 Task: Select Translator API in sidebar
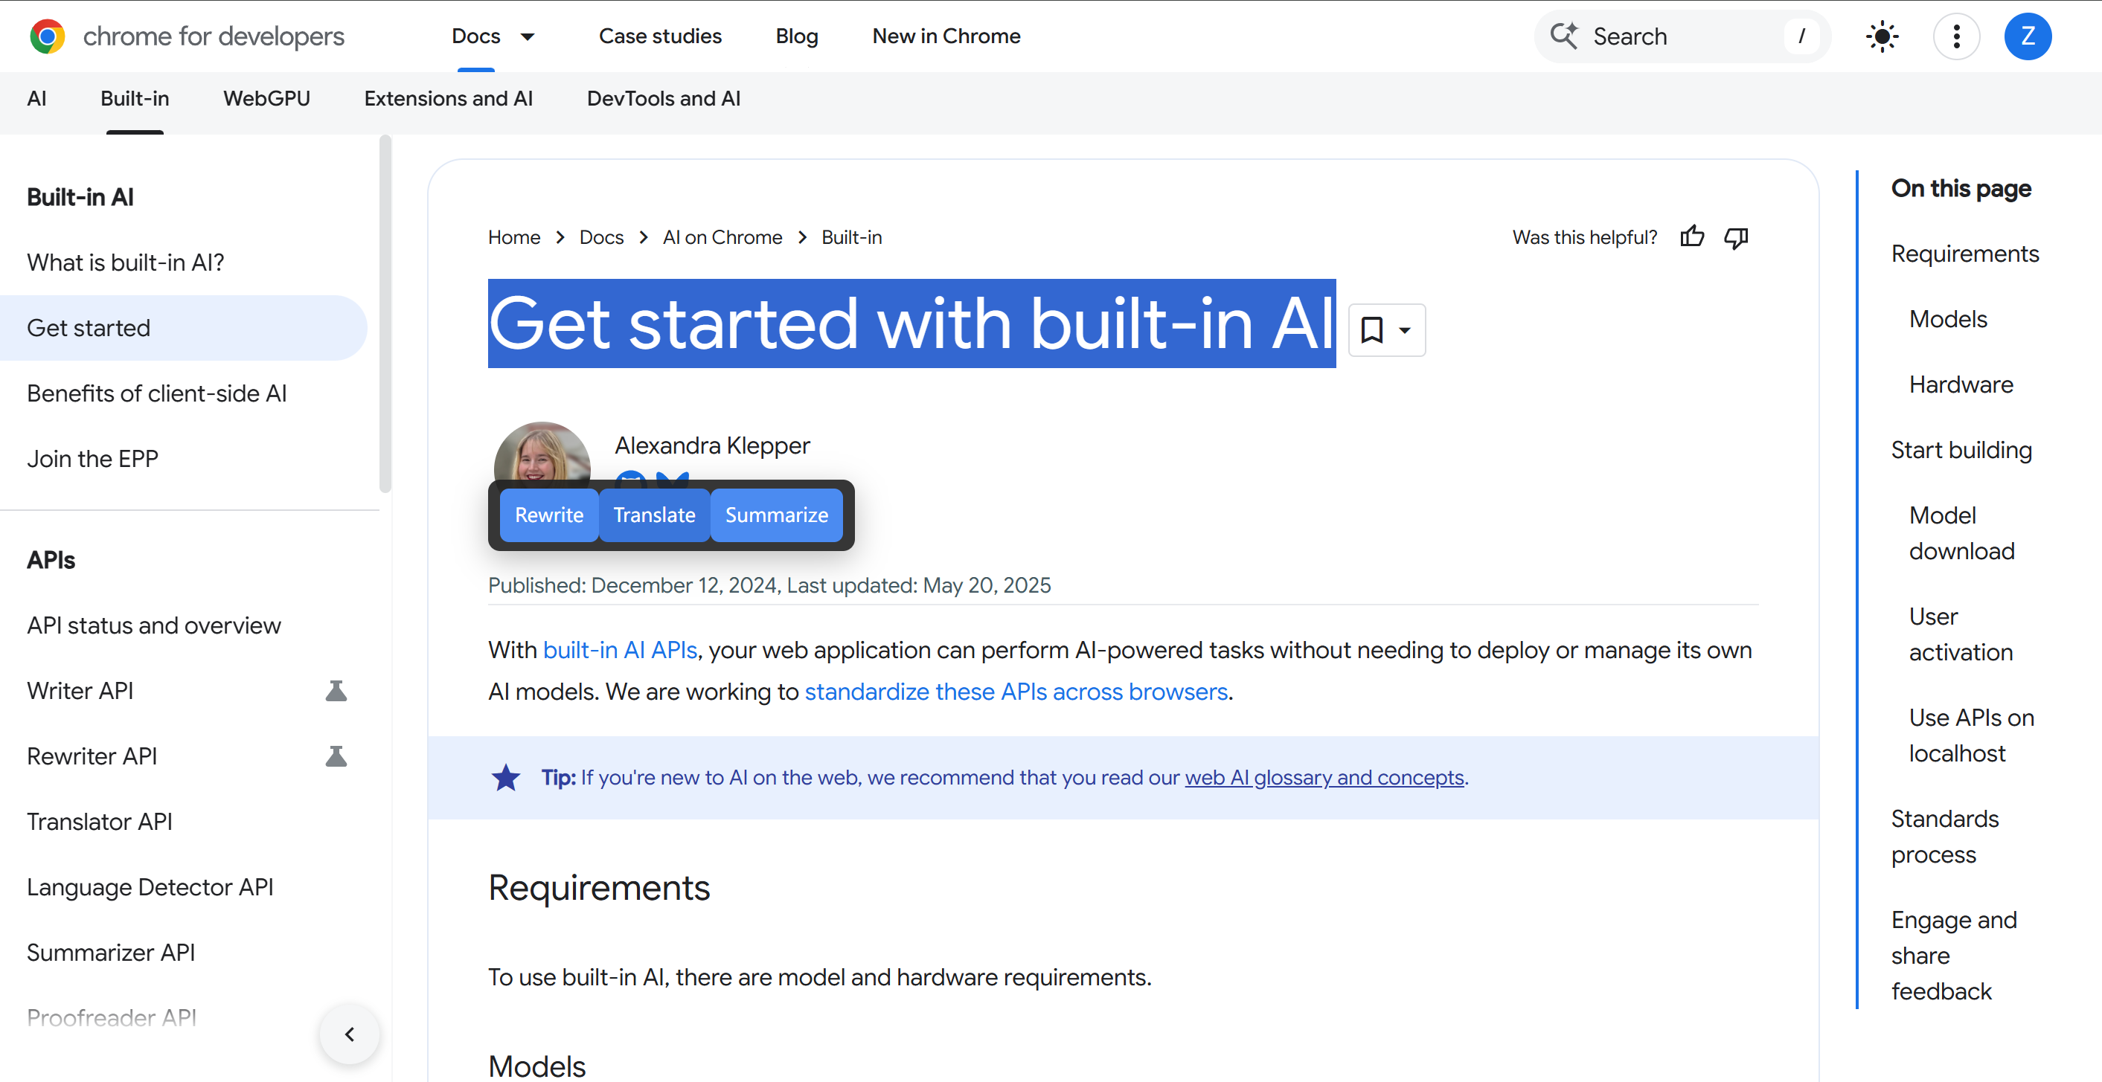click(100, 821)
